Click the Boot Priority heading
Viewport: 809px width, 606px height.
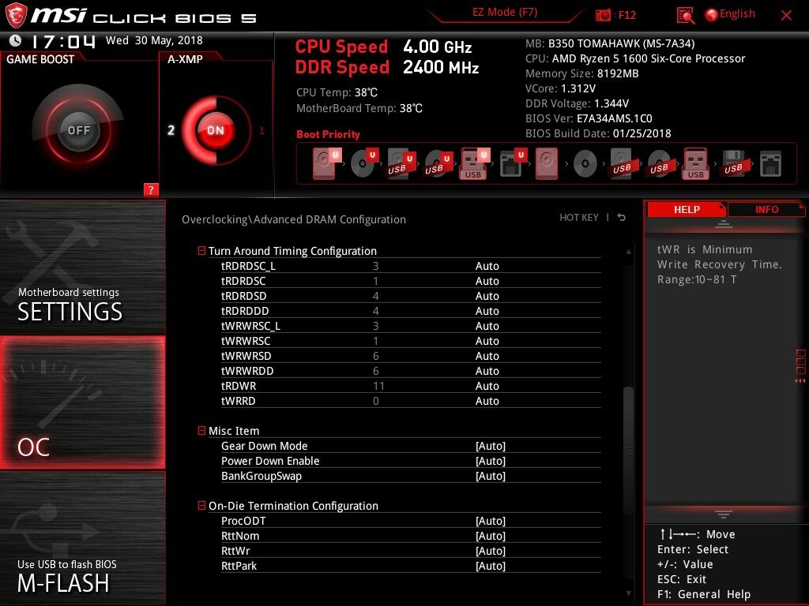coord(328,134)
